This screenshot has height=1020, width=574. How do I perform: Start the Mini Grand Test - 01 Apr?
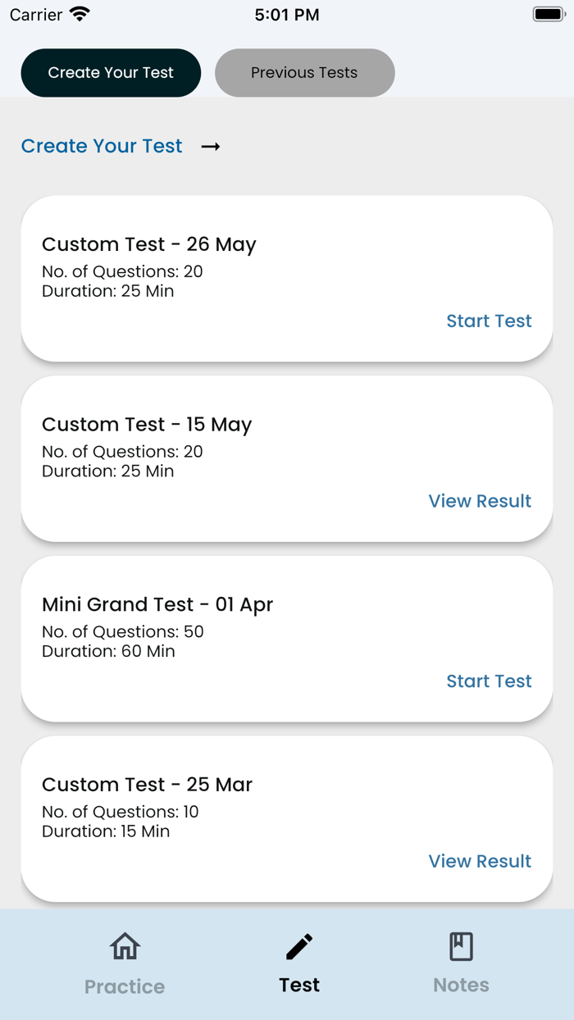[x=489, y=681]
